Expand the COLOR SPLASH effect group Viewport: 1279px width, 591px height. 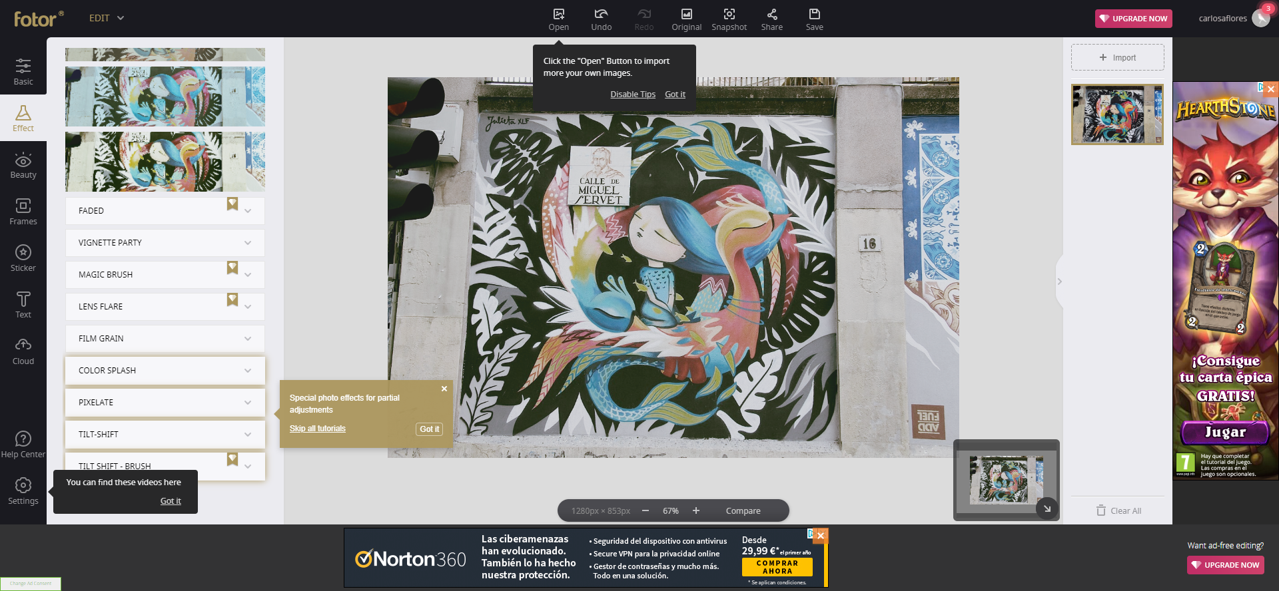[x=165, y=371]
